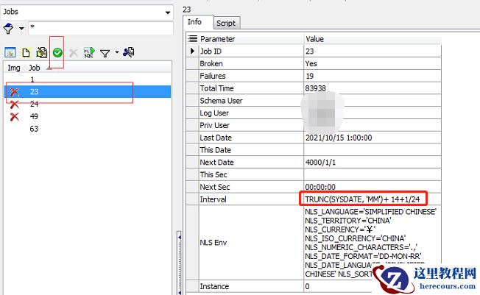
Task: Select job 63 in the list
Action: [35, 129]
